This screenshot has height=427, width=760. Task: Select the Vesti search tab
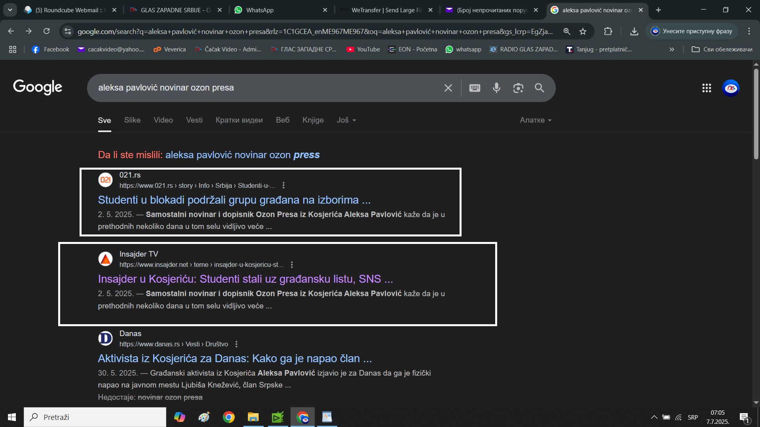(194, 120)
